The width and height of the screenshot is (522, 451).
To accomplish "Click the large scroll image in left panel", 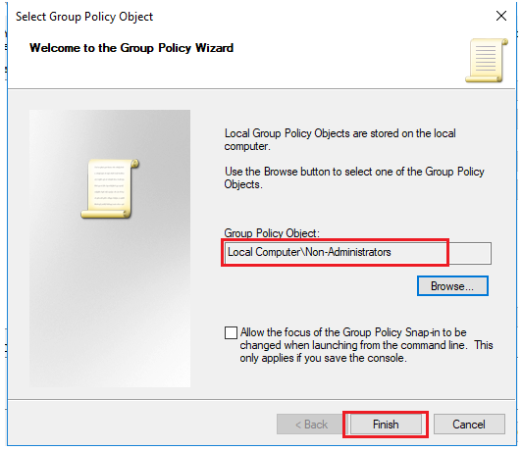I will [110, 188].
